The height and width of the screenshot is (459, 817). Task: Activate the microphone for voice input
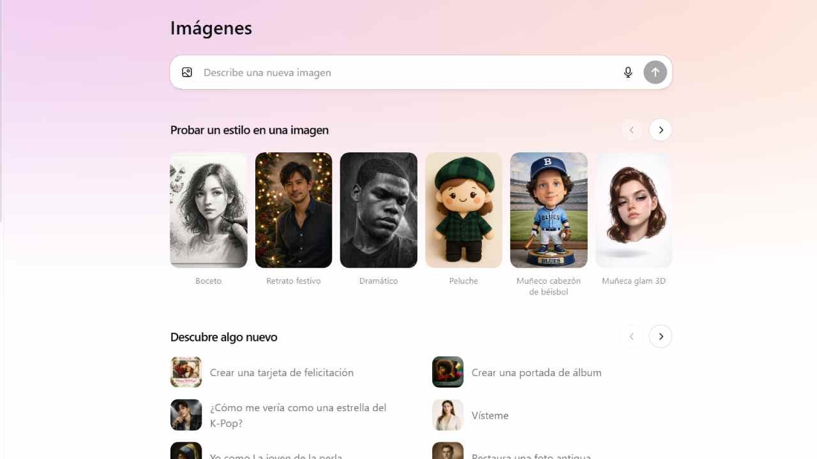click(627, 72)
